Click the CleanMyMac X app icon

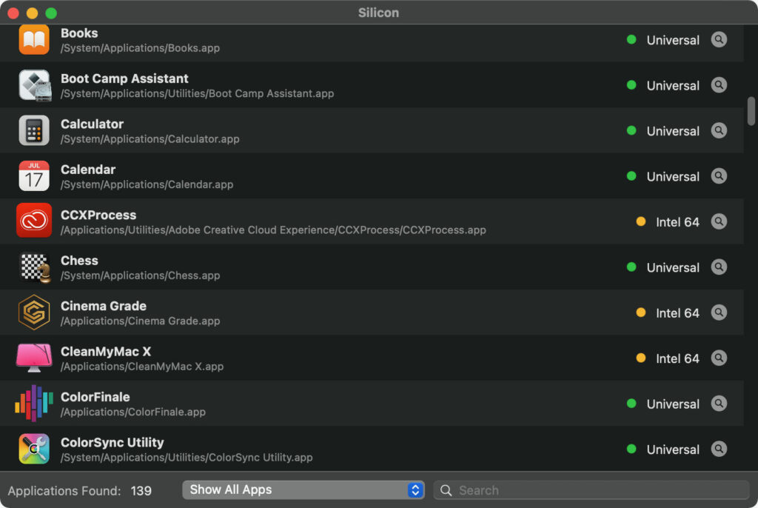pyautogui.click(x=34, y=358)
